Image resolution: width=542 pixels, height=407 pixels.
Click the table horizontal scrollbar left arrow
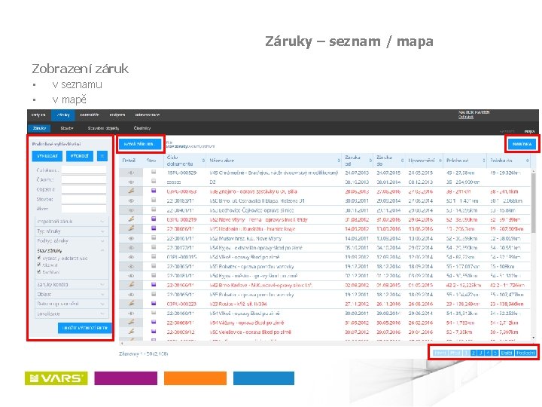tap(121, 344)
